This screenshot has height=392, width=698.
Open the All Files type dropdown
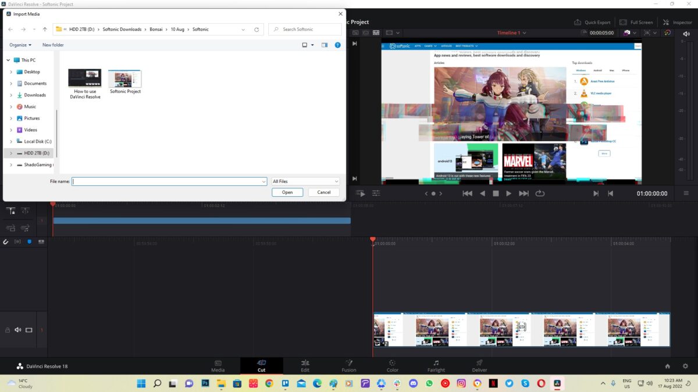point(305,181)
